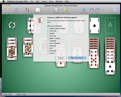Select the Yukon radio button
This screenshot has width=121, height=97.
[48, 53]
